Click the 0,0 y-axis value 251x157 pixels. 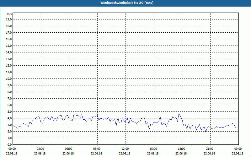coord(10,145)
